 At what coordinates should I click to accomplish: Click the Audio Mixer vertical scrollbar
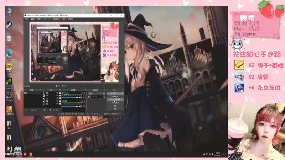[86, 102]
